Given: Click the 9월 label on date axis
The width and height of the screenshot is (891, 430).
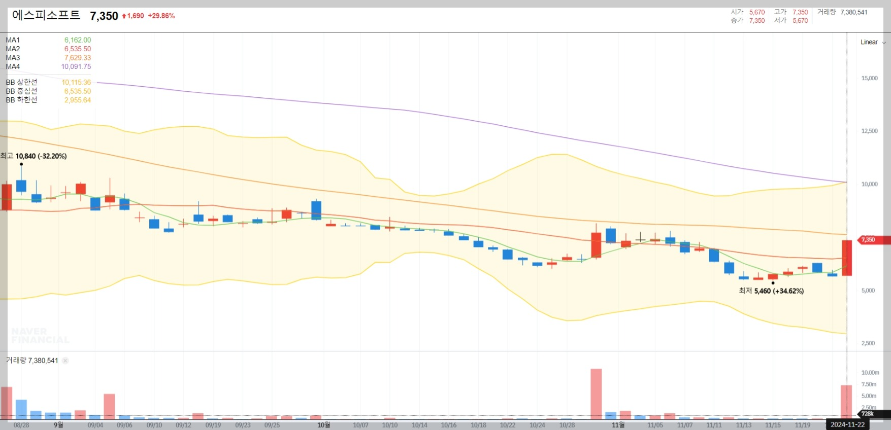Looking at the screenshot, I should [59, 425].
